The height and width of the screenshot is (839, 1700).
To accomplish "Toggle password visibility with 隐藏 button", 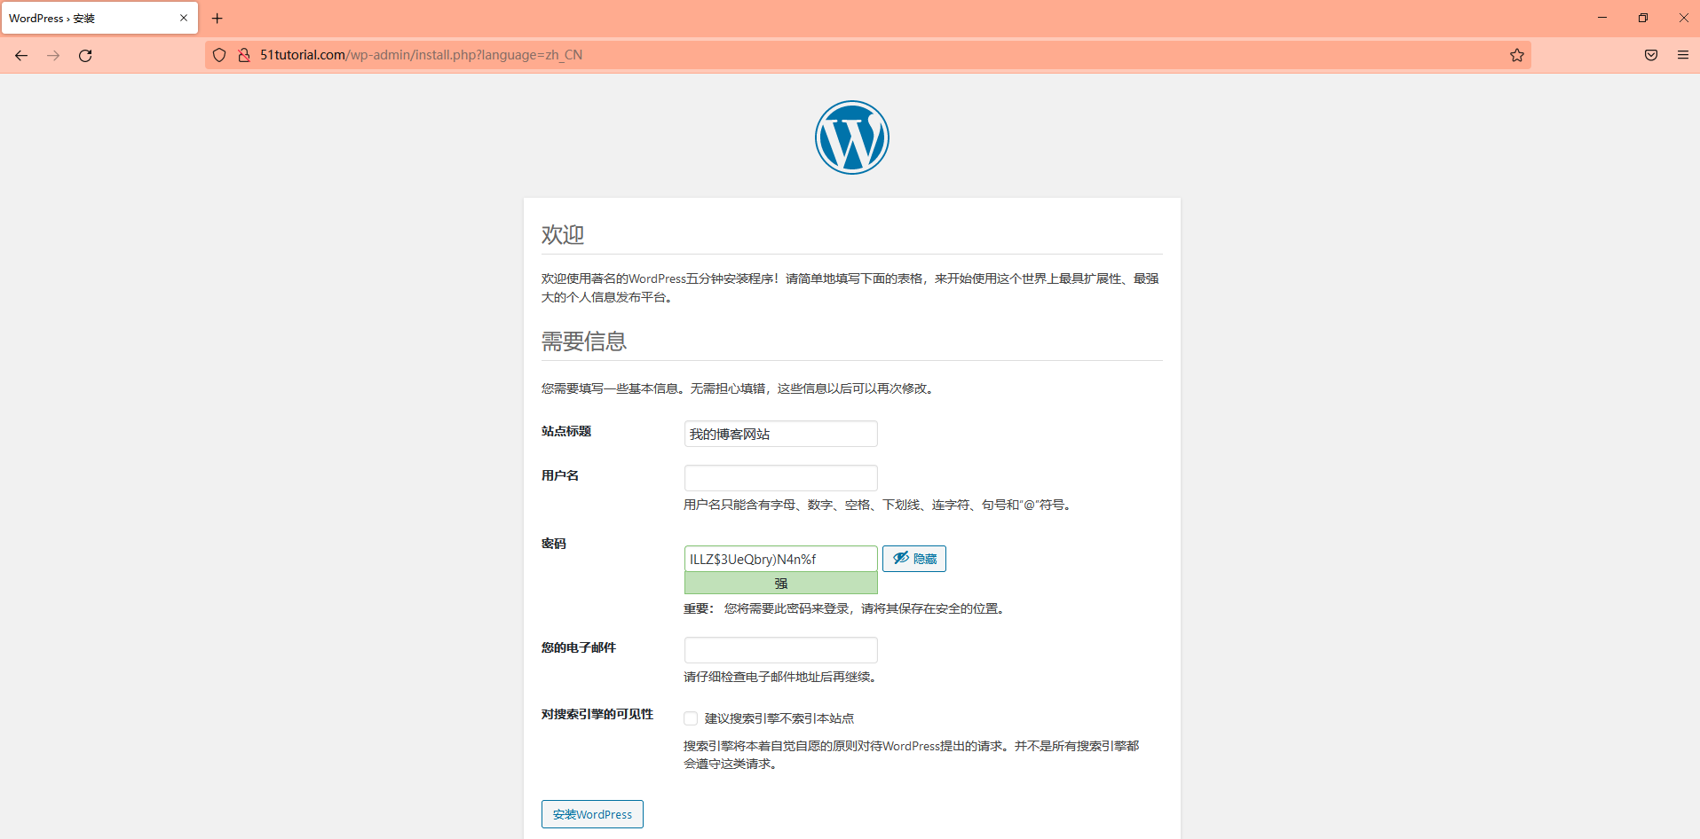I will pos(914,559).
